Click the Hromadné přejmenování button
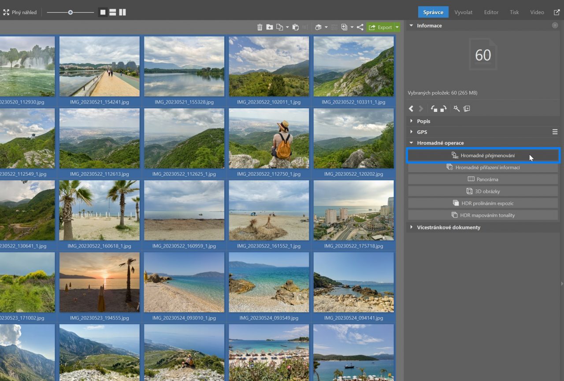 483,155
